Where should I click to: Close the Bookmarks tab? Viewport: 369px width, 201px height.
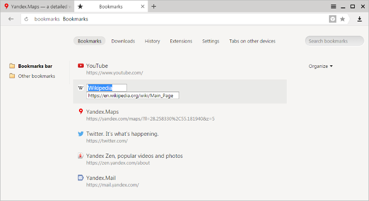click(x=143, y=6)
